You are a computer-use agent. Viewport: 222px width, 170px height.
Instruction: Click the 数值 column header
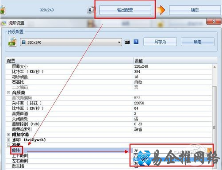click(x=176, y=61)
